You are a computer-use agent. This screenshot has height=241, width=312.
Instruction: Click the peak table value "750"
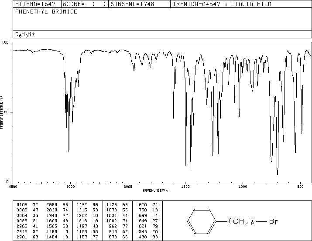pyautogui.click(x=143, y=210)
